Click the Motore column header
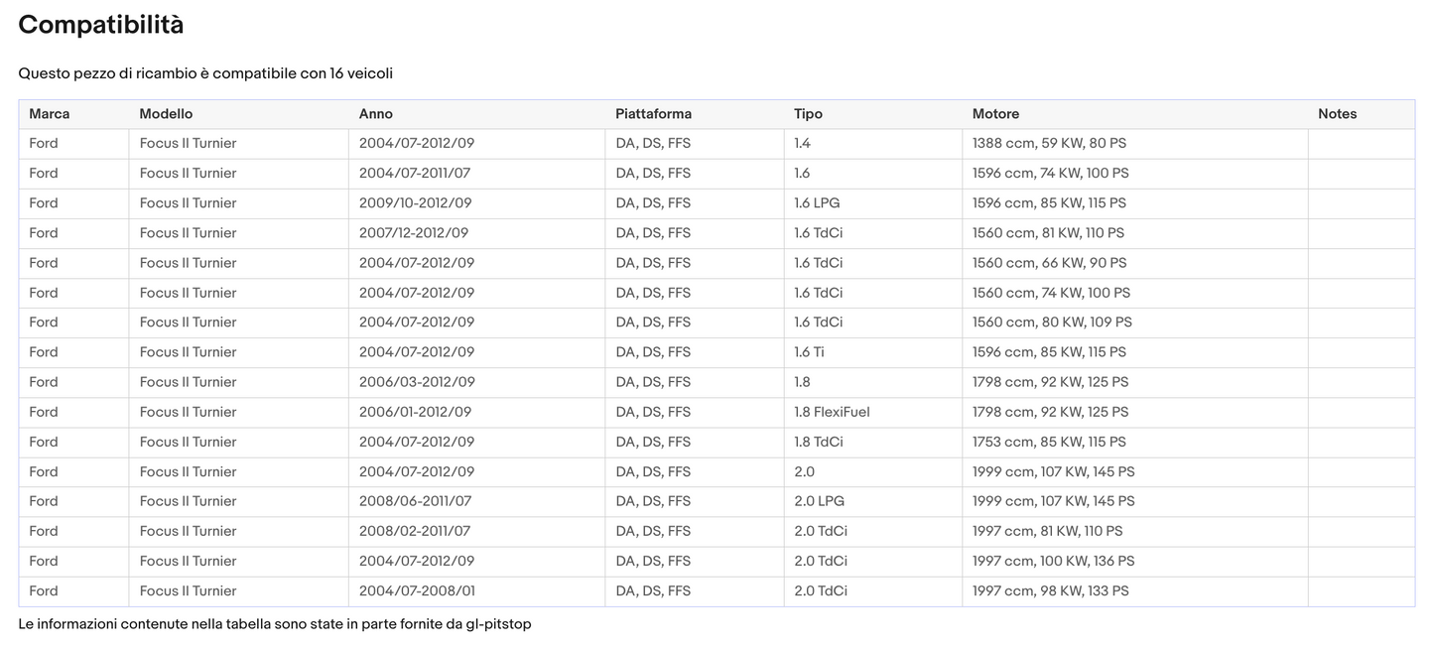Image resolution: width=1434 pixels, height=651 pixels. (995, 114)
